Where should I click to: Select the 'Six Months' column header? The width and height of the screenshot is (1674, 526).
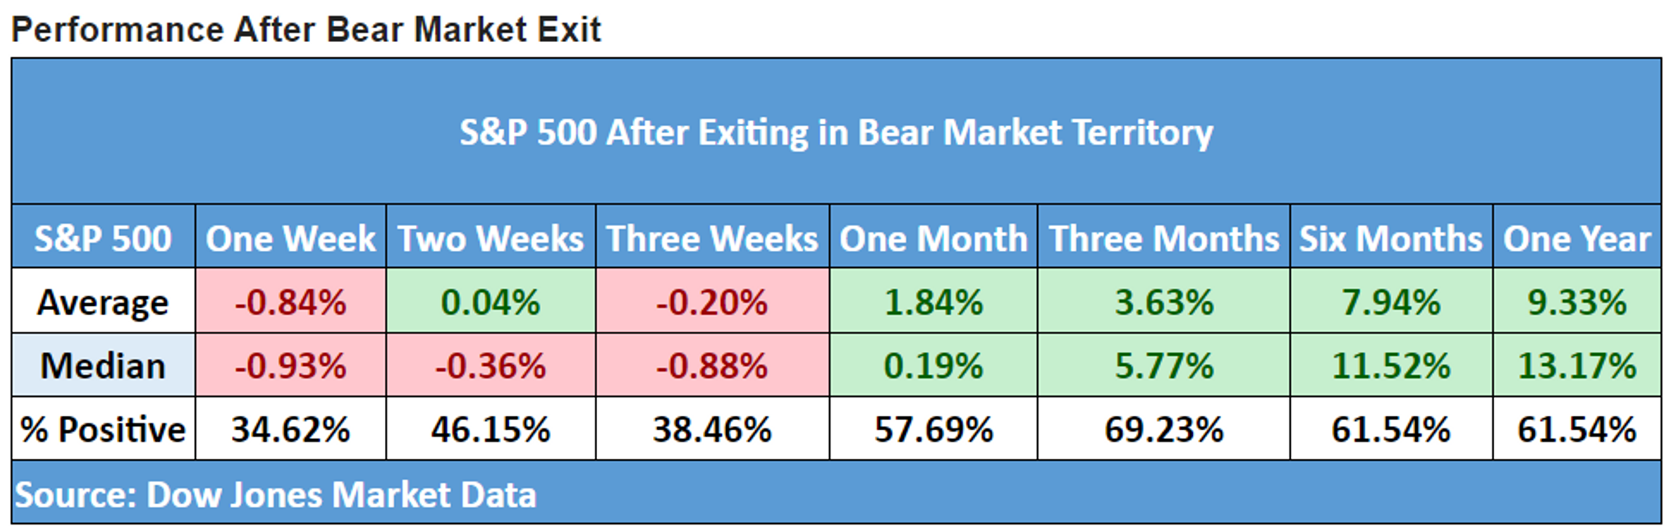coord(1391,238)
